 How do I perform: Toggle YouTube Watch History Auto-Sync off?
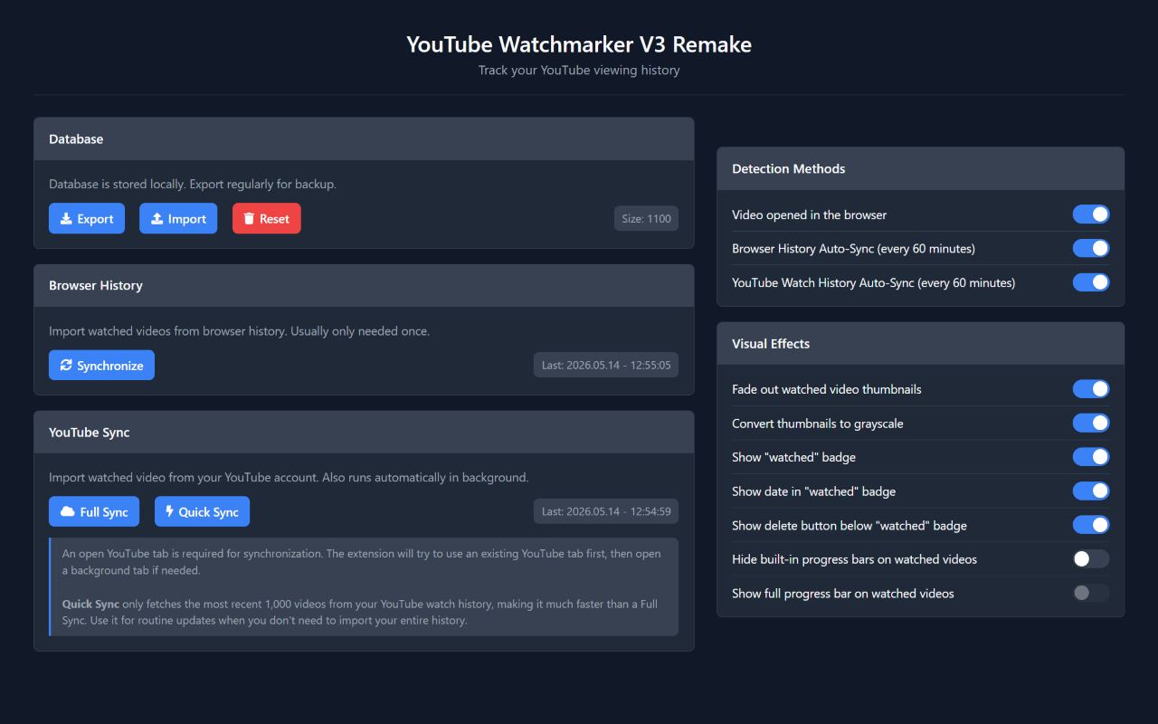click(x=1091, y=282)
